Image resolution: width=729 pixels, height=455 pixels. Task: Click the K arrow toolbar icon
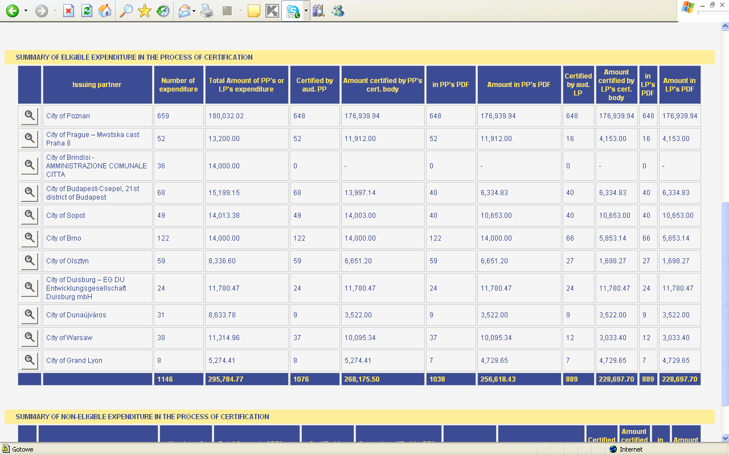272,11
